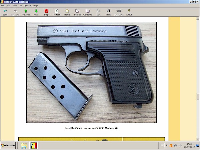This screenshot has height=150, width=200.
Task: Print the current page
Action: 108,12
